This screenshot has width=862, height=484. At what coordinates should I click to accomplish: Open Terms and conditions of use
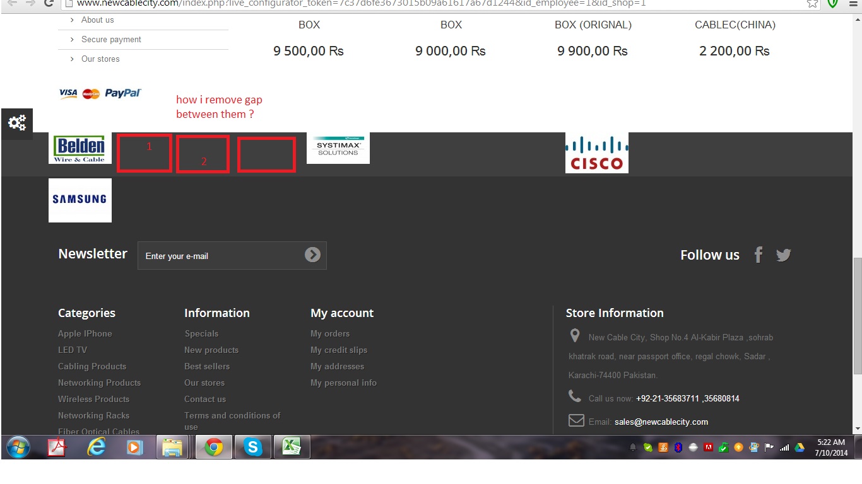pyautogui.click(x=232, y=421)
